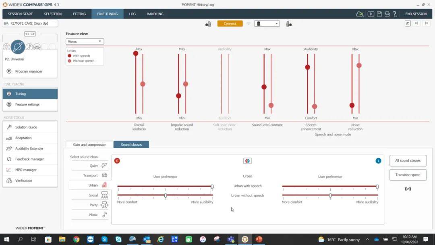Switch to Sound classes tab
The height and width of the screenshot is (245, 435).
pyautogui.click(x=131, y=145)
